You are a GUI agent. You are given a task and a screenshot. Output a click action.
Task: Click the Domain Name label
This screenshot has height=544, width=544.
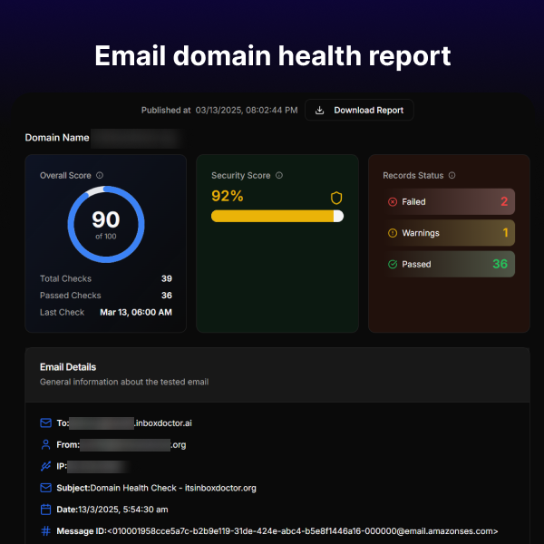point(57,138)
